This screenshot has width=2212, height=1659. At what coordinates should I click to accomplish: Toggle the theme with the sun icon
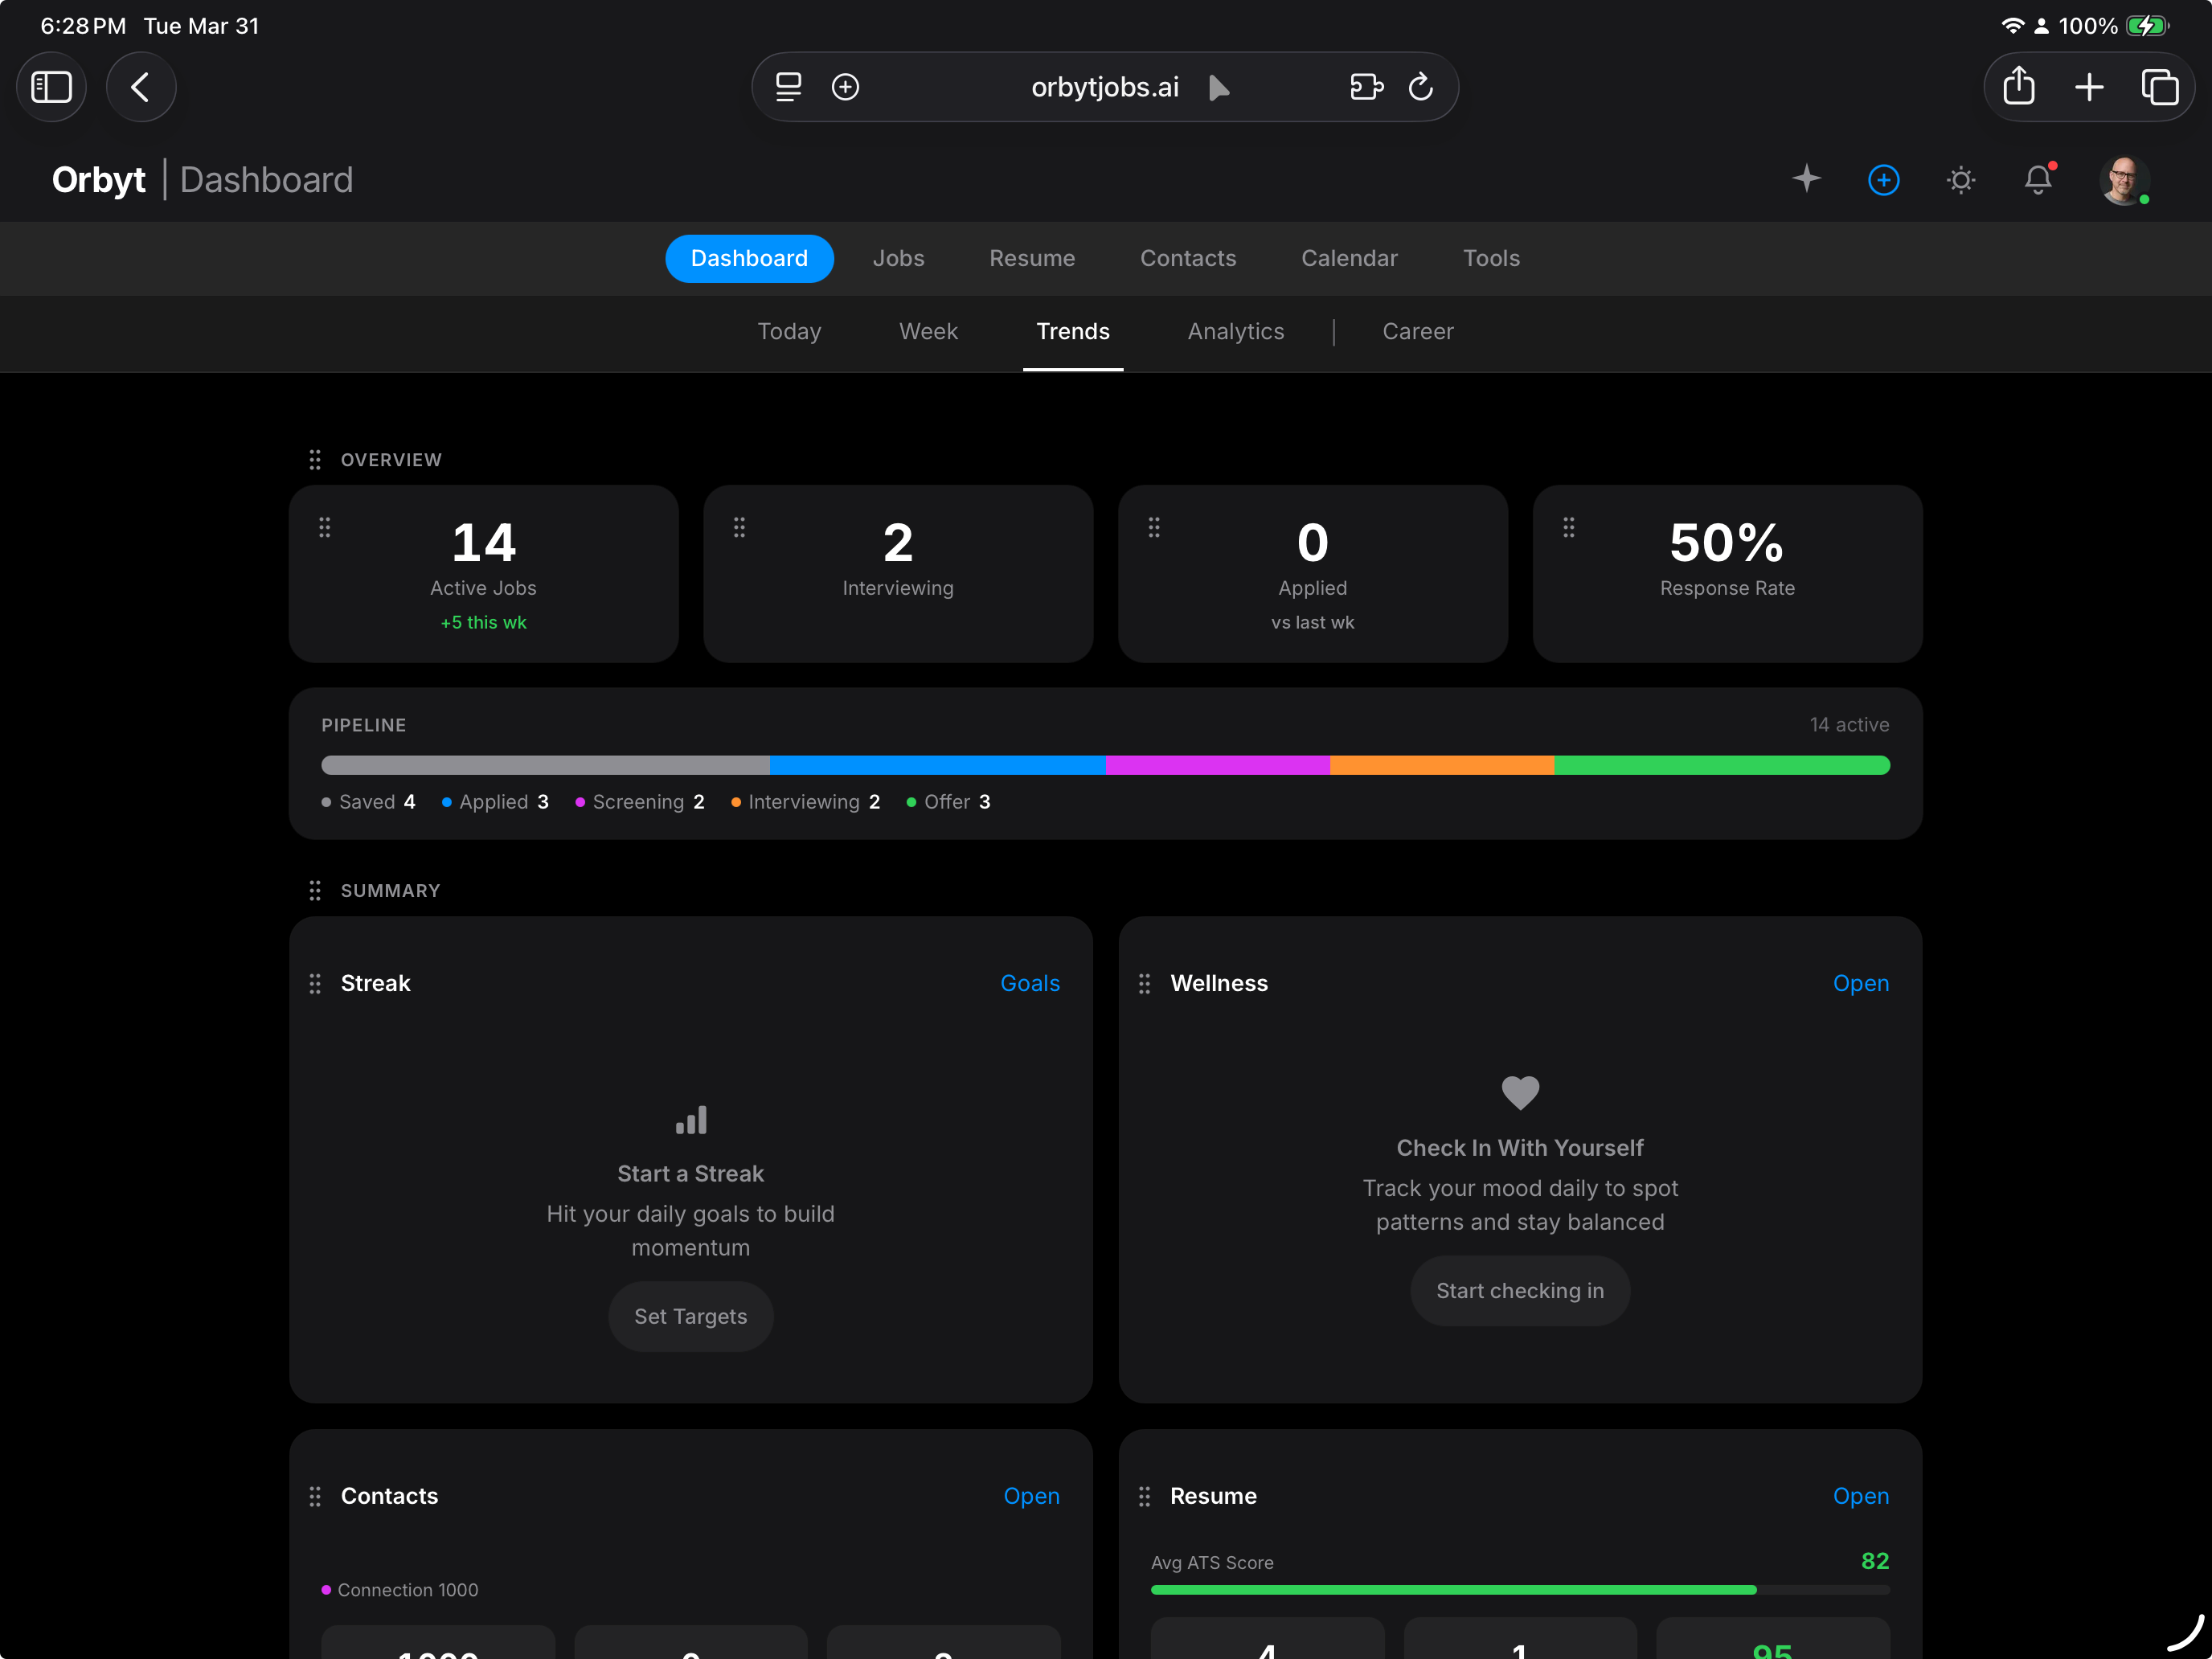pyautogui.click(x=1961, y=180)
